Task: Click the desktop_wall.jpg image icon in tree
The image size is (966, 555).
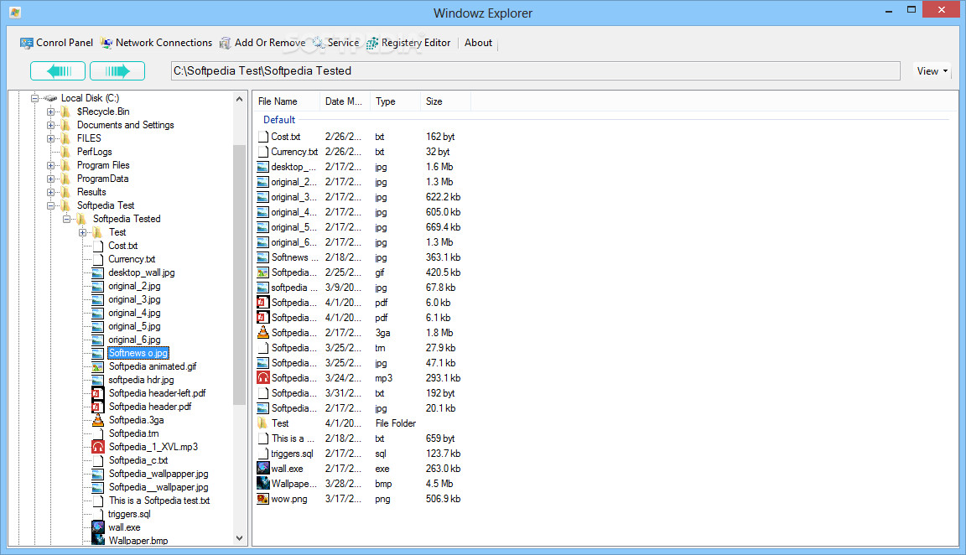Action: point(98,272)
